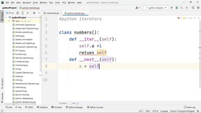
Task: Open the View menu
Action: (19, 3)
